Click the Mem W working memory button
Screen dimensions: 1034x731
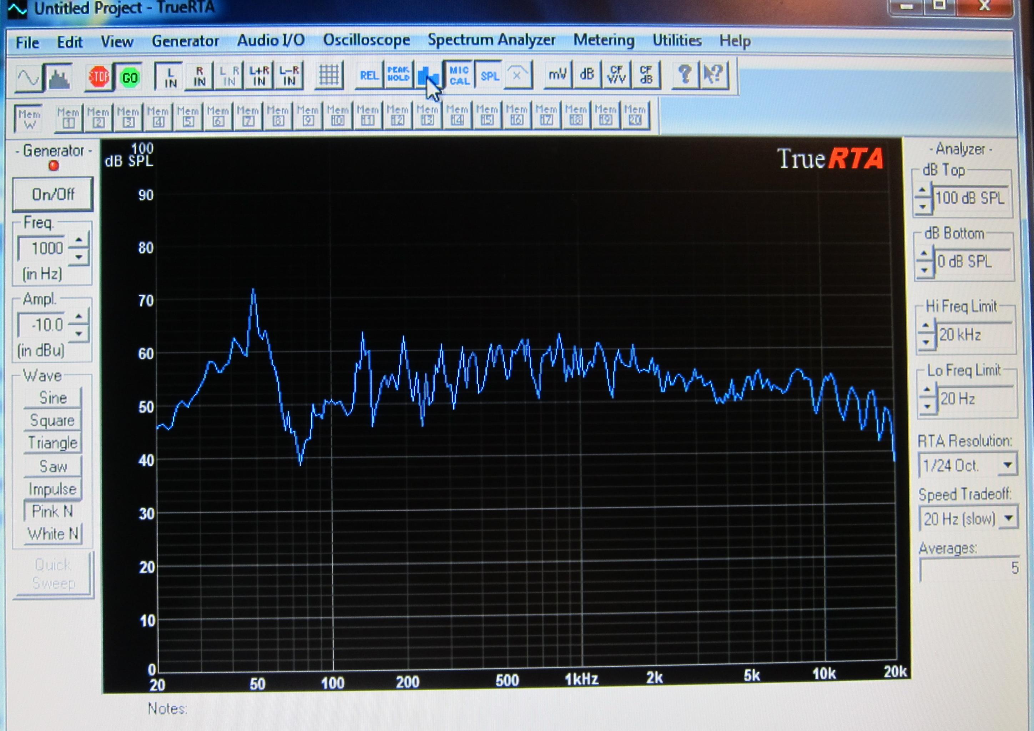pyautogui.click(x=29, y=119)
